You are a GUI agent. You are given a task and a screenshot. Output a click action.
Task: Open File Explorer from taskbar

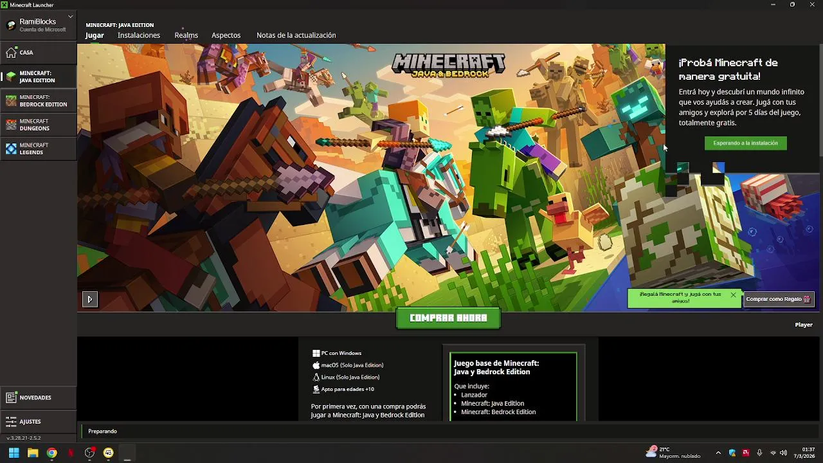[x=33, y=453]
